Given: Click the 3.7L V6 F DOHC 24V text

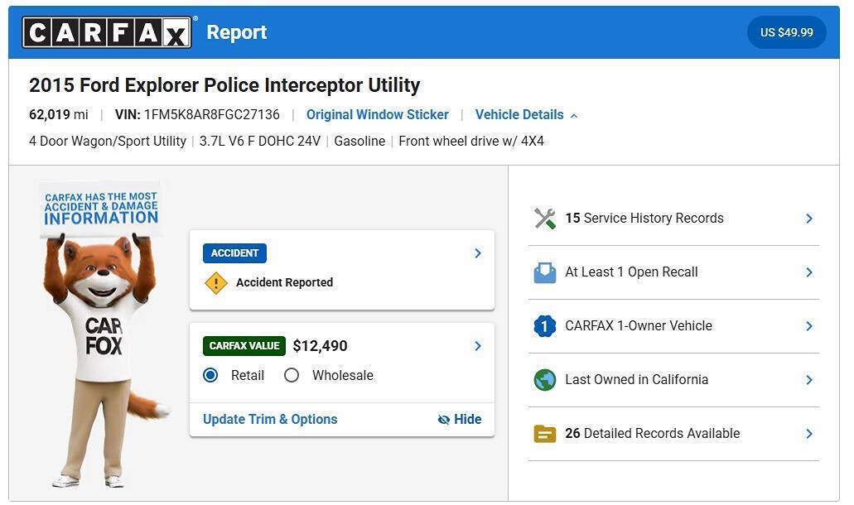Looking at the screenshot, I should coord(260,142).
